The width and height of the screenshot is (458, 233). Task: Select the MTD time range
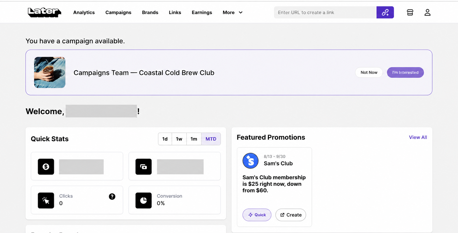211,139
